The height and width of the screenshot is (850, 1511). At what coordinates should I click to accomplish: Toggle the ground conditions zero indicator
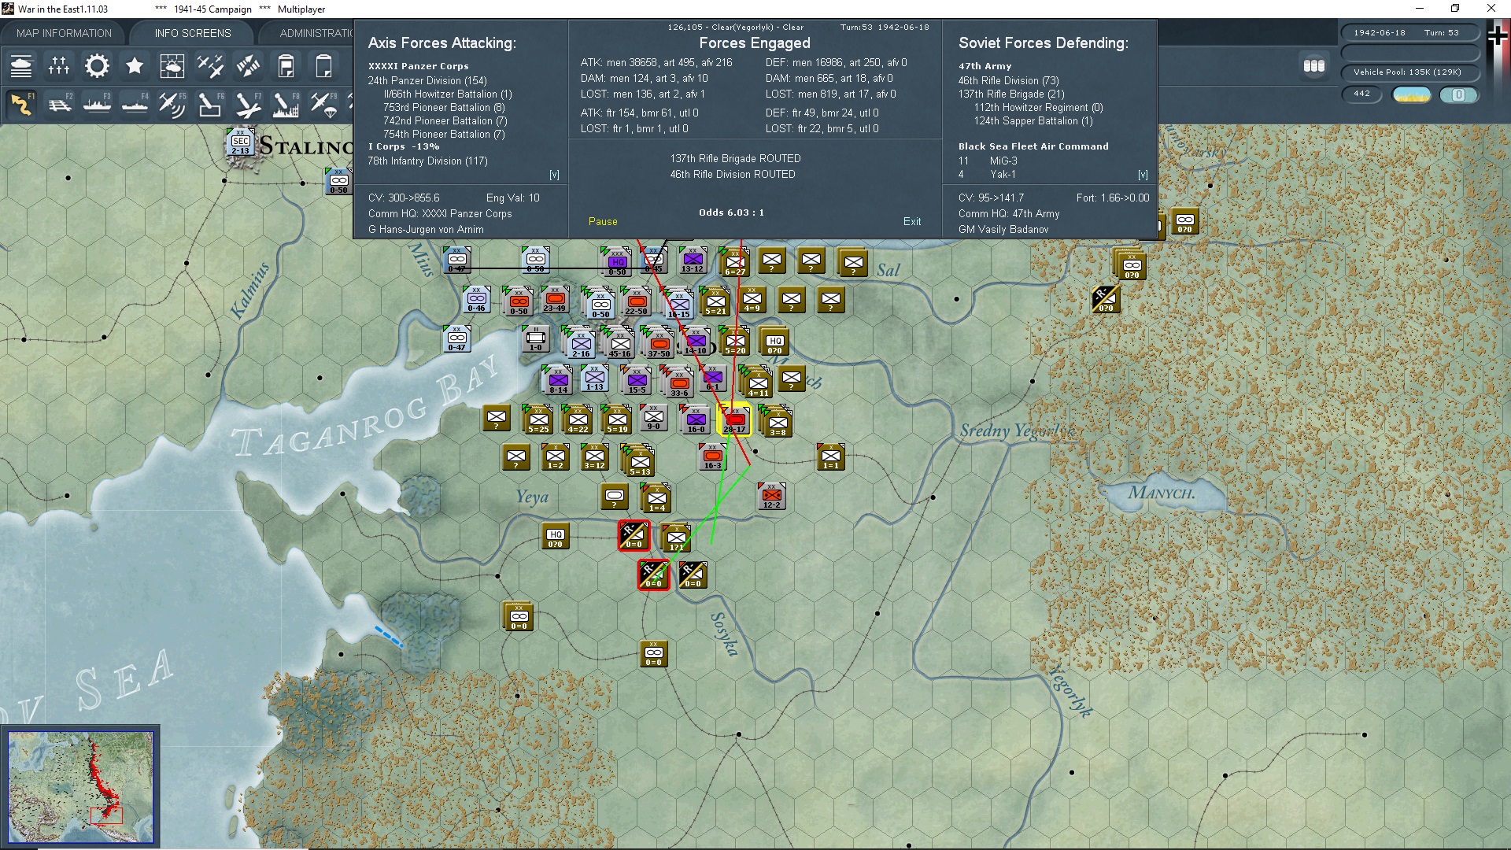click(1458, 94)
